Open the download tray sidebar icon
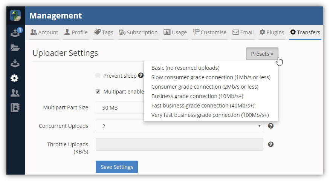Screen dimensions: 330x181 pyautogui.click(x=15, y=63)
